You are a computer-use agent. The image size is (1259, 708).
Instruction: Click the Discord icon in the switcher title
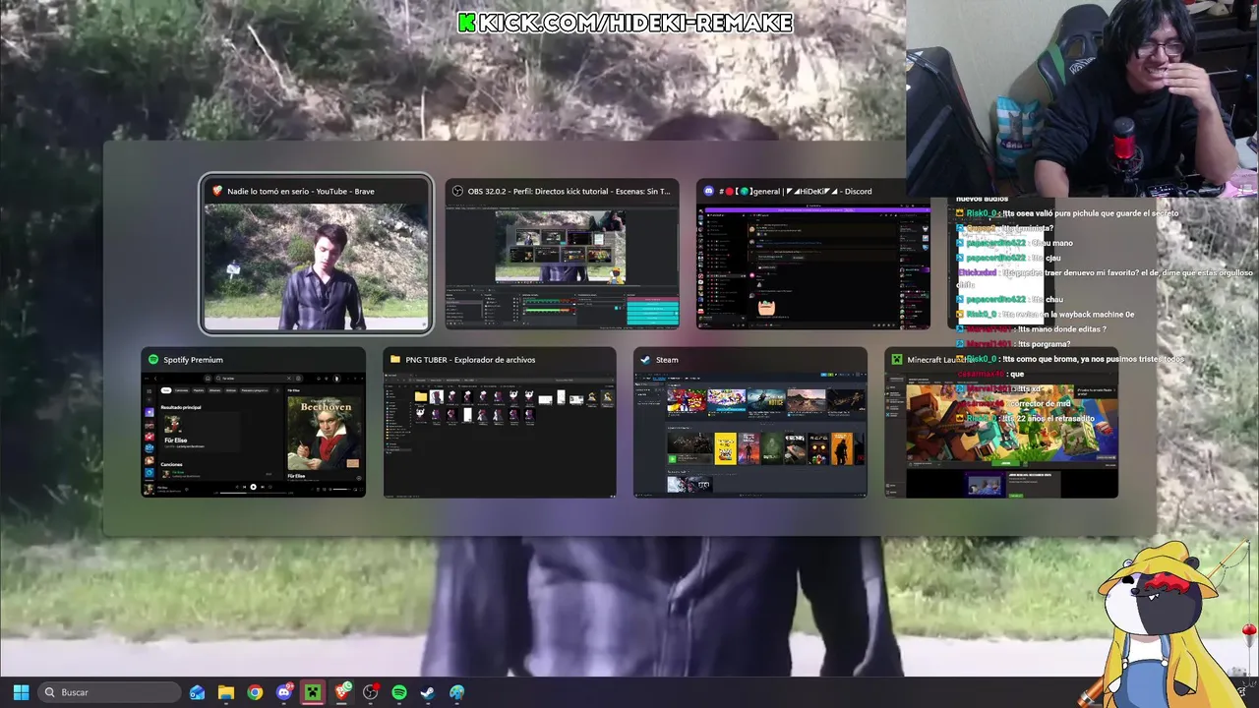(709, 191)
